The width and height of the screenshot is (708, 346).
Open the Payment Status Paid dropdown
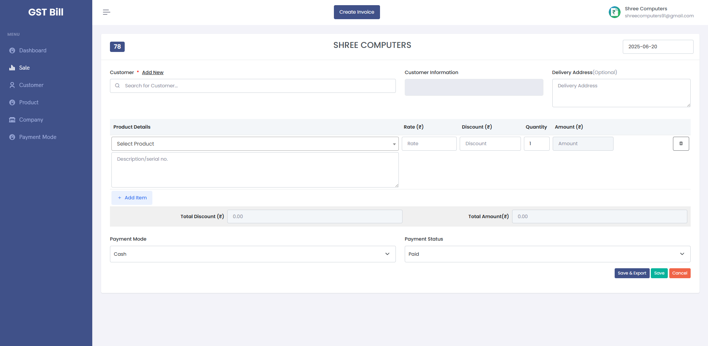548,254
